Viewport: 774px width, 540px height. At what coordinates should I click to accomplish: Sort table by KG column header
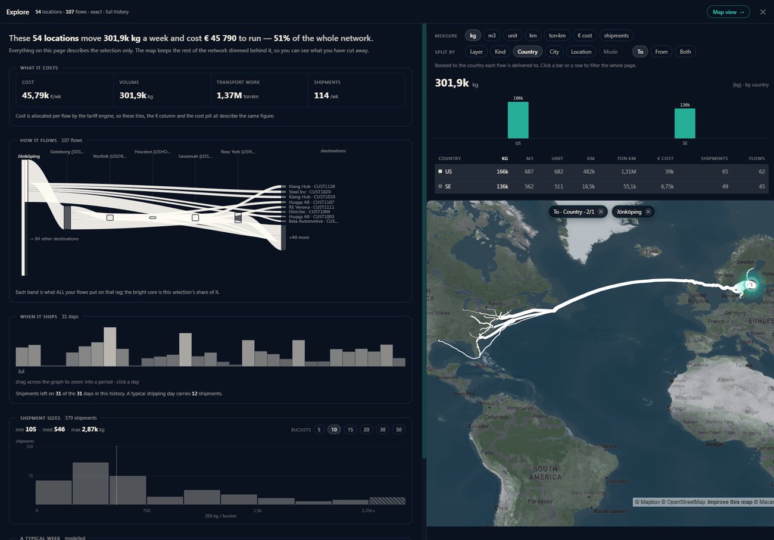coord(505,158)
